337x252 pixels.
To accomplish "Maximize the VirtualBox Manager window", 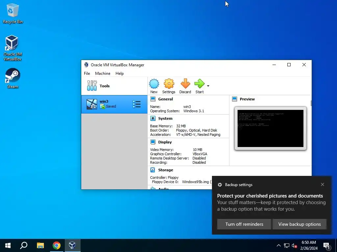I will tap(289, 65).
